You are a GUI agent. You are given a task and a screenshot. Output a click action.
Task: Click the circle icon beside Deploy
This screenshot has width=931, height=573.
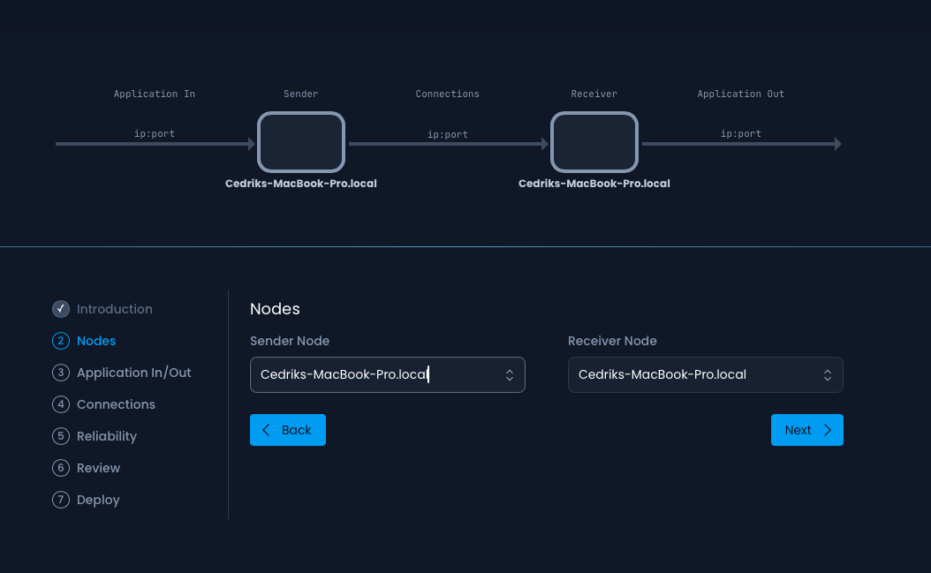60,500
